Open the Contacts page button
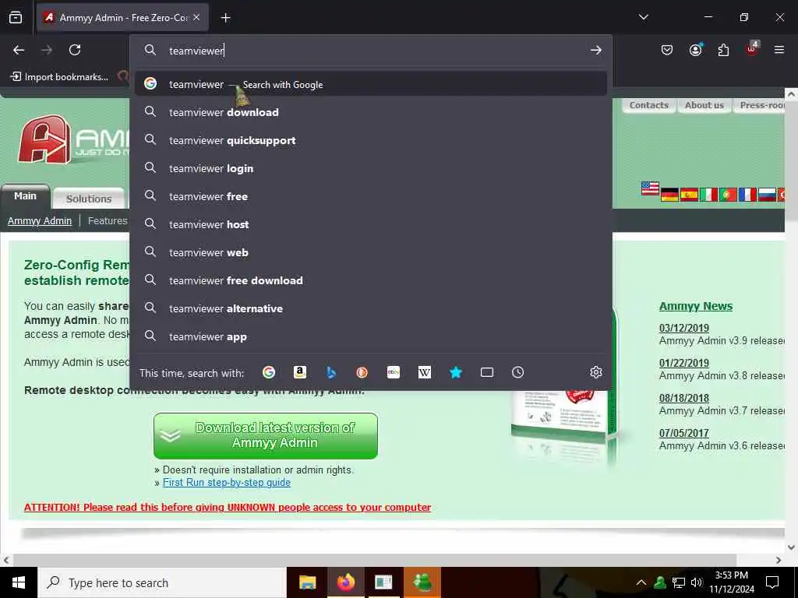The width and height of the screenshot is (798, 598). point(648,105)
